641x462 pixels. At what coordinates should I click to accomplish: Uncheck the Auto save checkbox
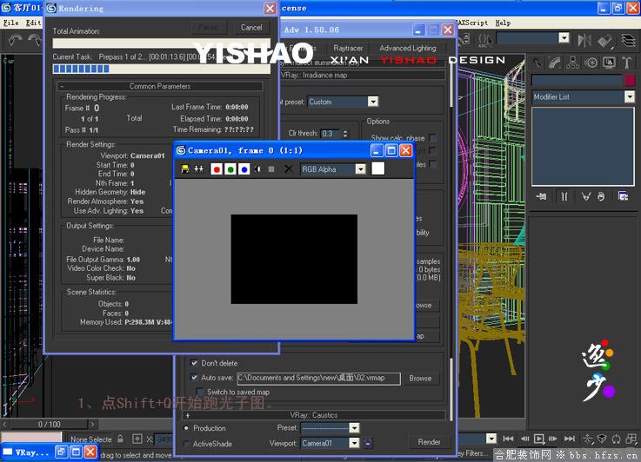click(195, 377)
